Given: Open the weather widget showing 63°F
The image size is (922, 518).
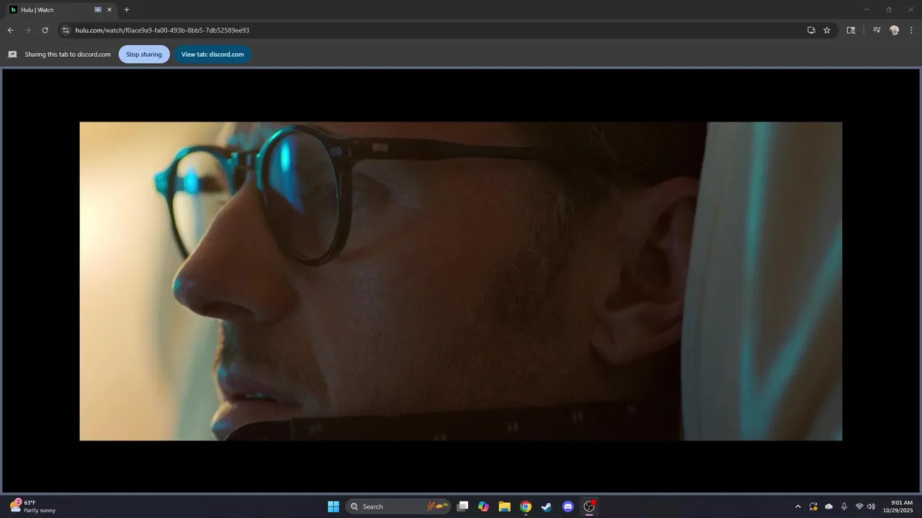Looking at the screenshot, I should tap(33, 506).
